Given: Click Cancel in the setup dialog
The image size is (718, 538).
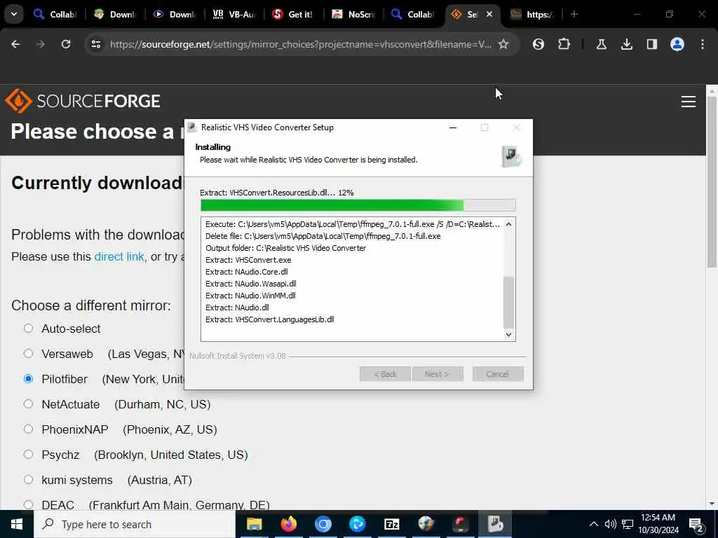Looking at the screenshot, I should click(x=498, y=374).
